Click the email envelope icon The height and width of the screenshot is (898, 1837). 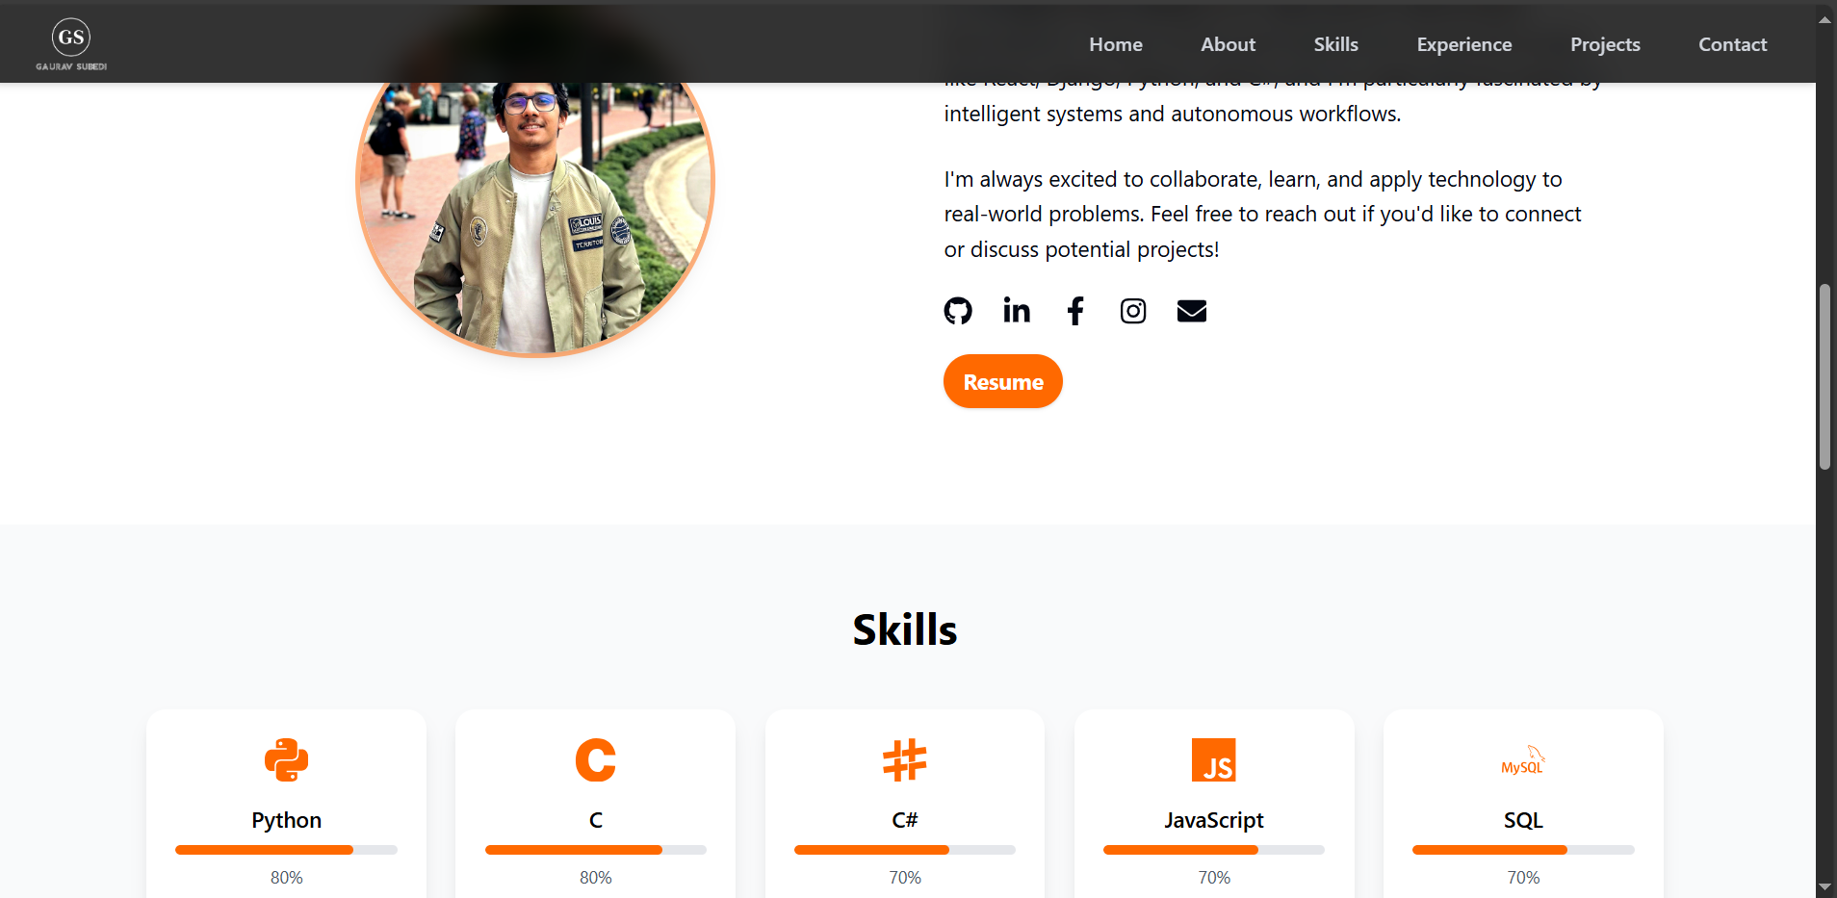[x=1192, y=311]
